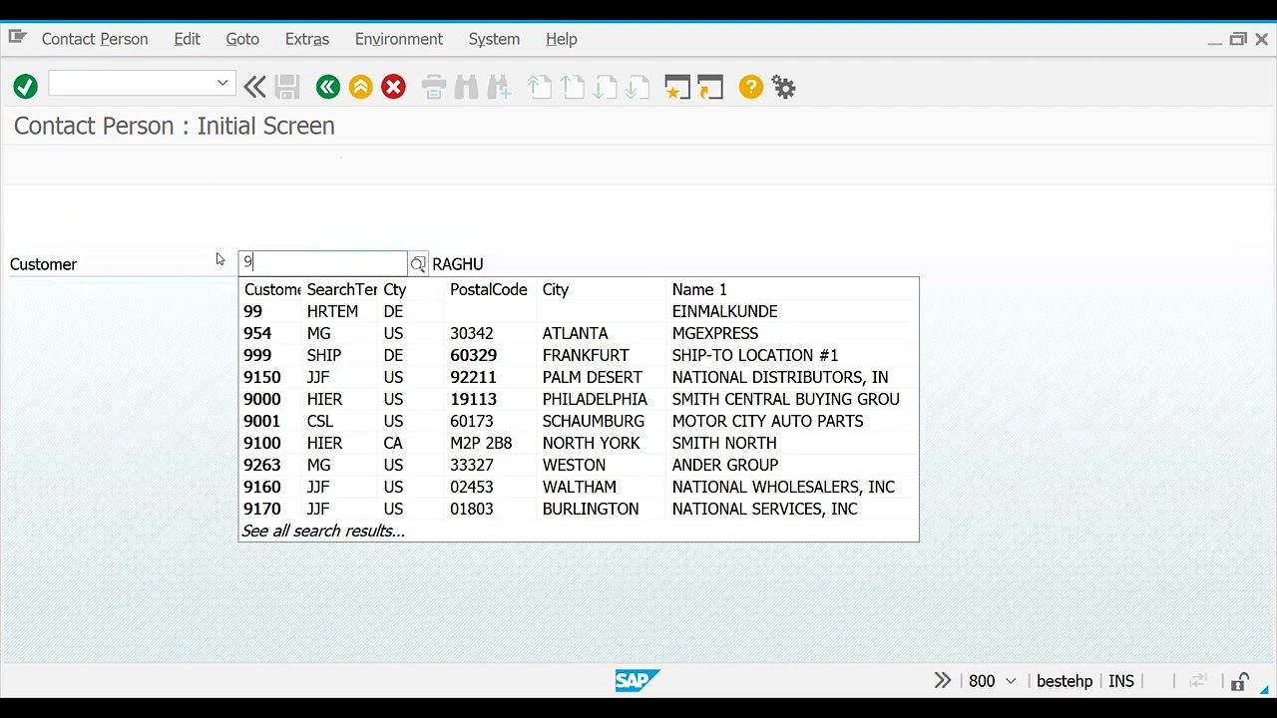
Task: Select customer 9263 ANDER GROUP
Action: tap(579, 465)
